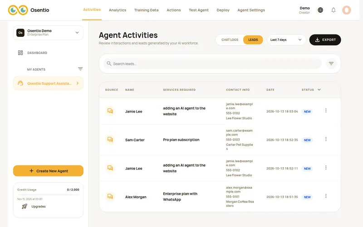Switch to Chat Logs view
The height and width of the screenshot is (227, 363).
(230, 40)
